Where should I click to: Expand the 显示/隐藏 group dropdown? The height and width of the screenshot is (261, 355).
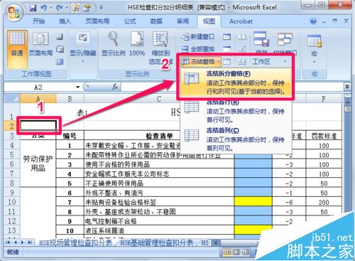[x=83, y=48]
